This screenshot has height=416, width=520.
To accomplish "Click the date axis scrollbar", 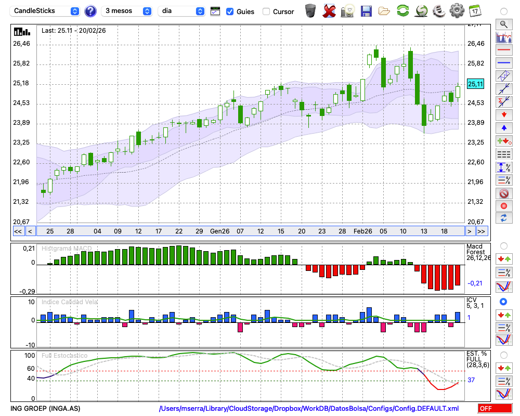I will (x=251, y=231).
